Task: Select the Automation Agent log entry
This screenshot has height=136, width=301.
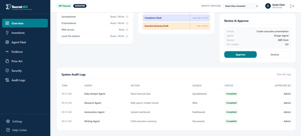Action: coord(176,112)
